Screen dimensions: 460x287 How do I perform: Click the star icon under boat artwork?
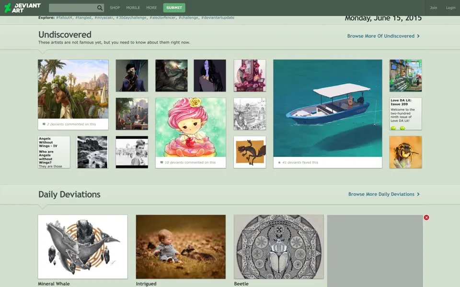tap(279, 162)
